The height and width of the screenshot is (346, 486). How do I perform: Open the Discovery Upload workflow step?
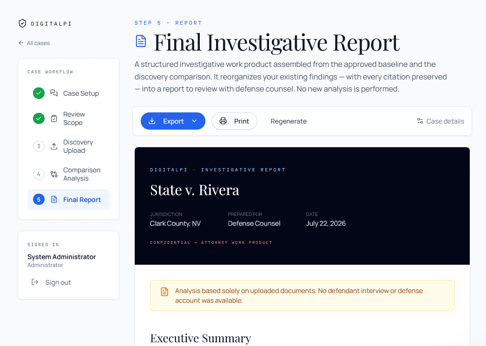pyautogui.click(x=68, y=146)
